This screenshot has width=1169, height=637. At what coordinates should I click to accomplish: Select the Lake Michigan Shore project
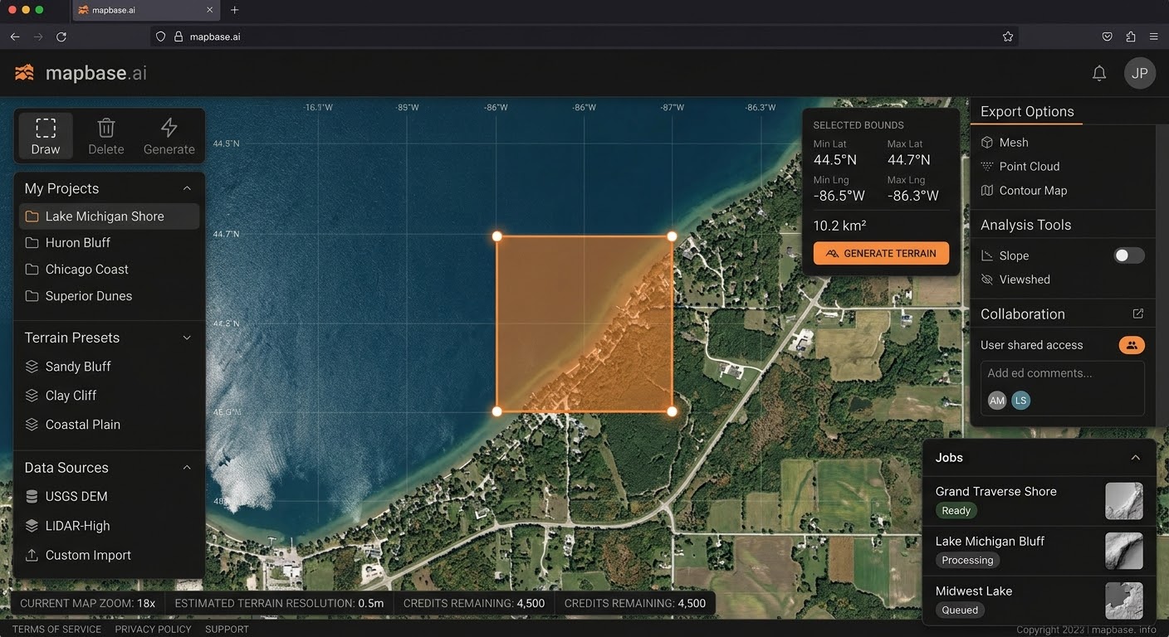[x=109, y=216]
